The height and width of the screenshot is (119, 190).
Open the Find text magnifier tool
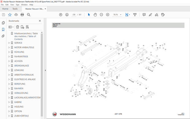click(x=28, y=15)
